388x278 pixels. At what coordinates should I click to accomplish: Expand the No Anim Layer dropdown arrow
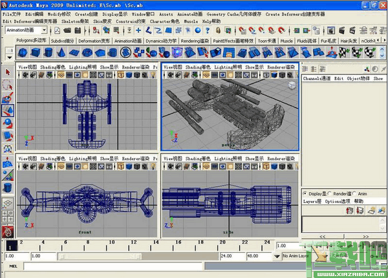tap(277, 256)
